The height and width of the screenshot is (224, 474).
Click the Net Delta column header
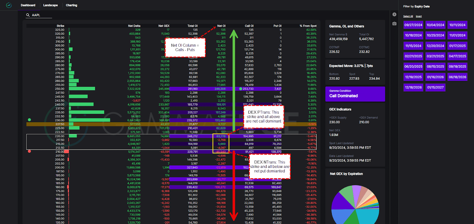134,26
